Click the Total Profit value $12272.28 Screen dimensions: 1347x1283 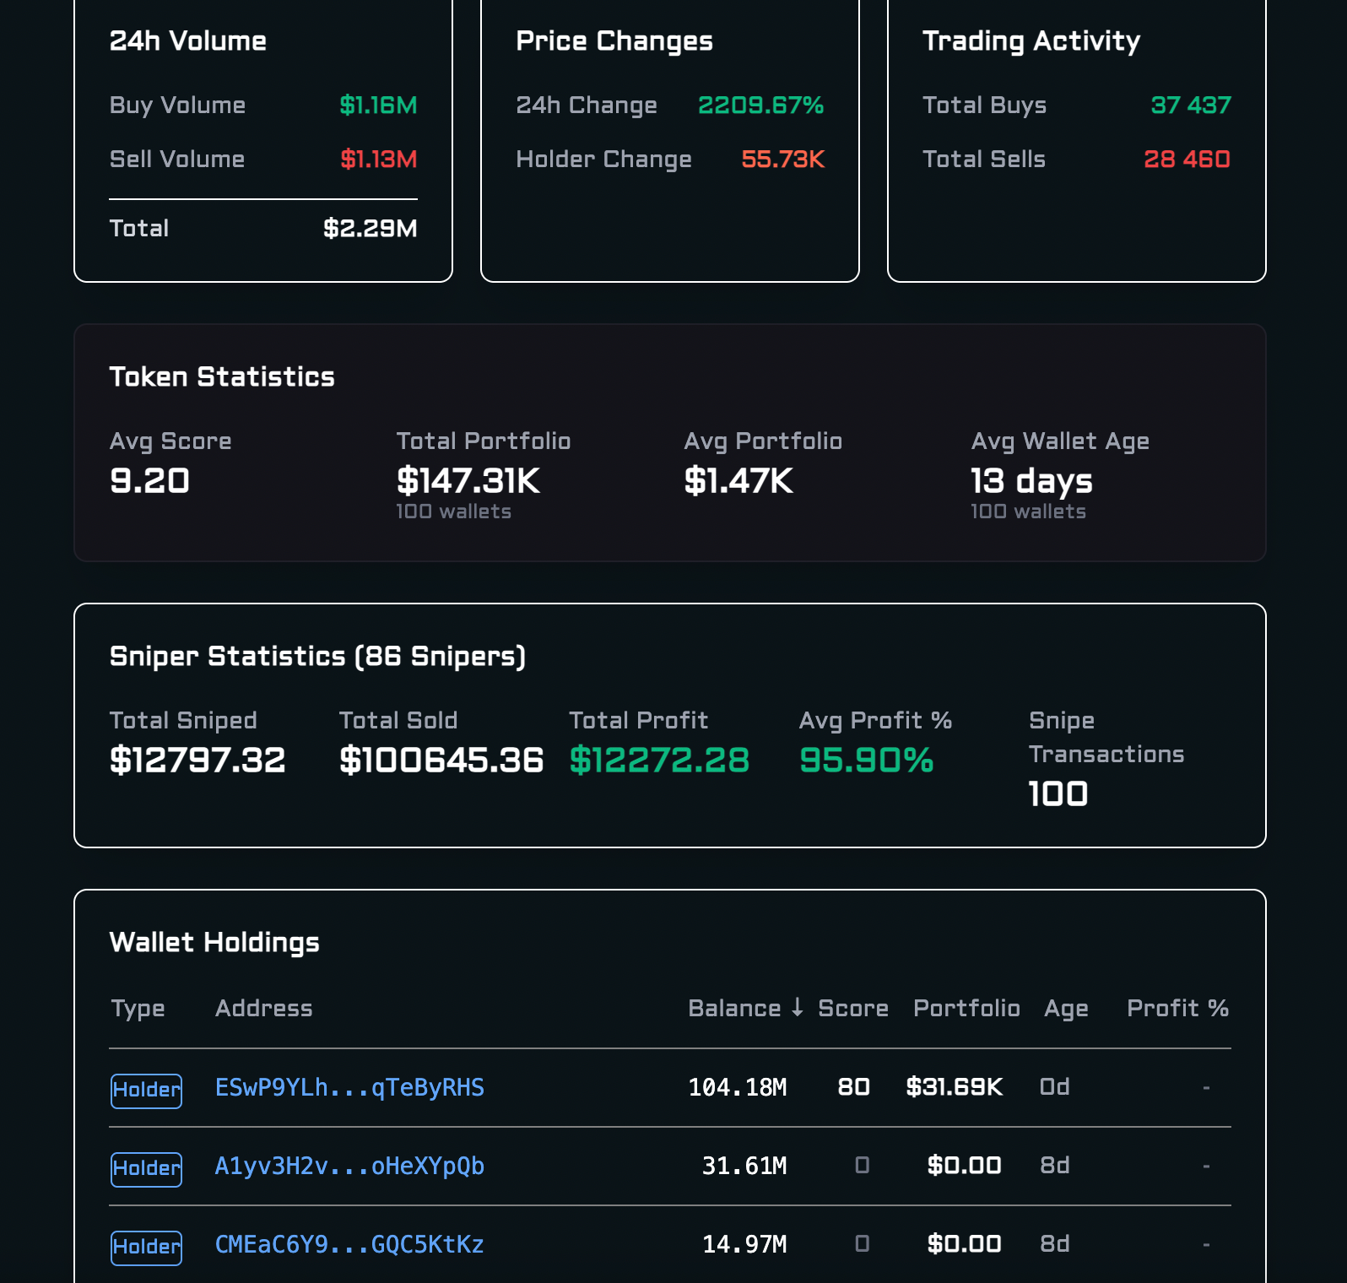point(659,760)
